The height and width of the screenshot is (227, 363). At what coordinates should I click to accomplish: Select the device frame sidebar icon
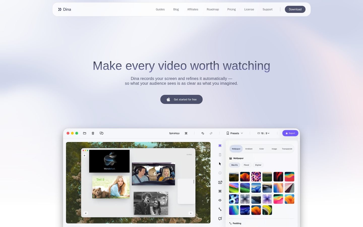click(220, 155)
